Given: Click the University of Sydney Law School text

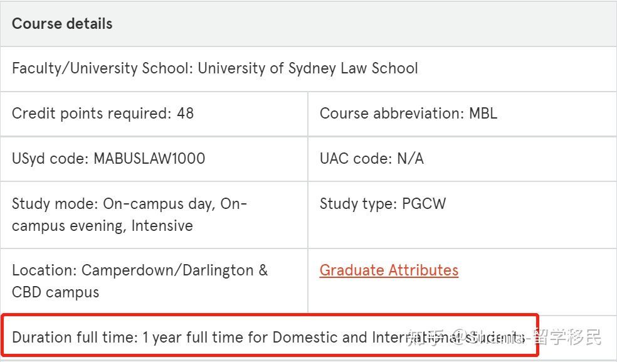Looking at the screenshot, I should coord(308,68).
